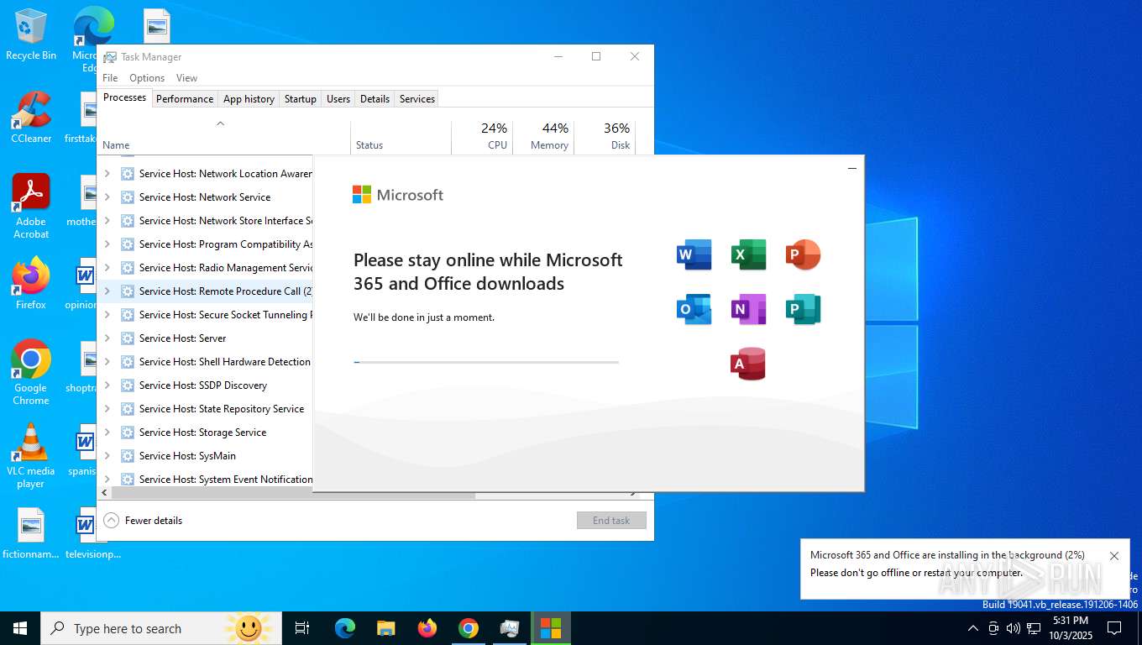This screenshot has height=645, width=1142.
Task: Click the Microsoft logo in installer window
Action: tap(398, 195)
